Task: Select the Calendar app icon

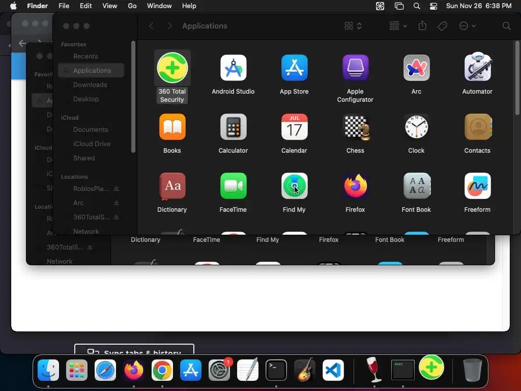Action: click(x=294, y=127)
